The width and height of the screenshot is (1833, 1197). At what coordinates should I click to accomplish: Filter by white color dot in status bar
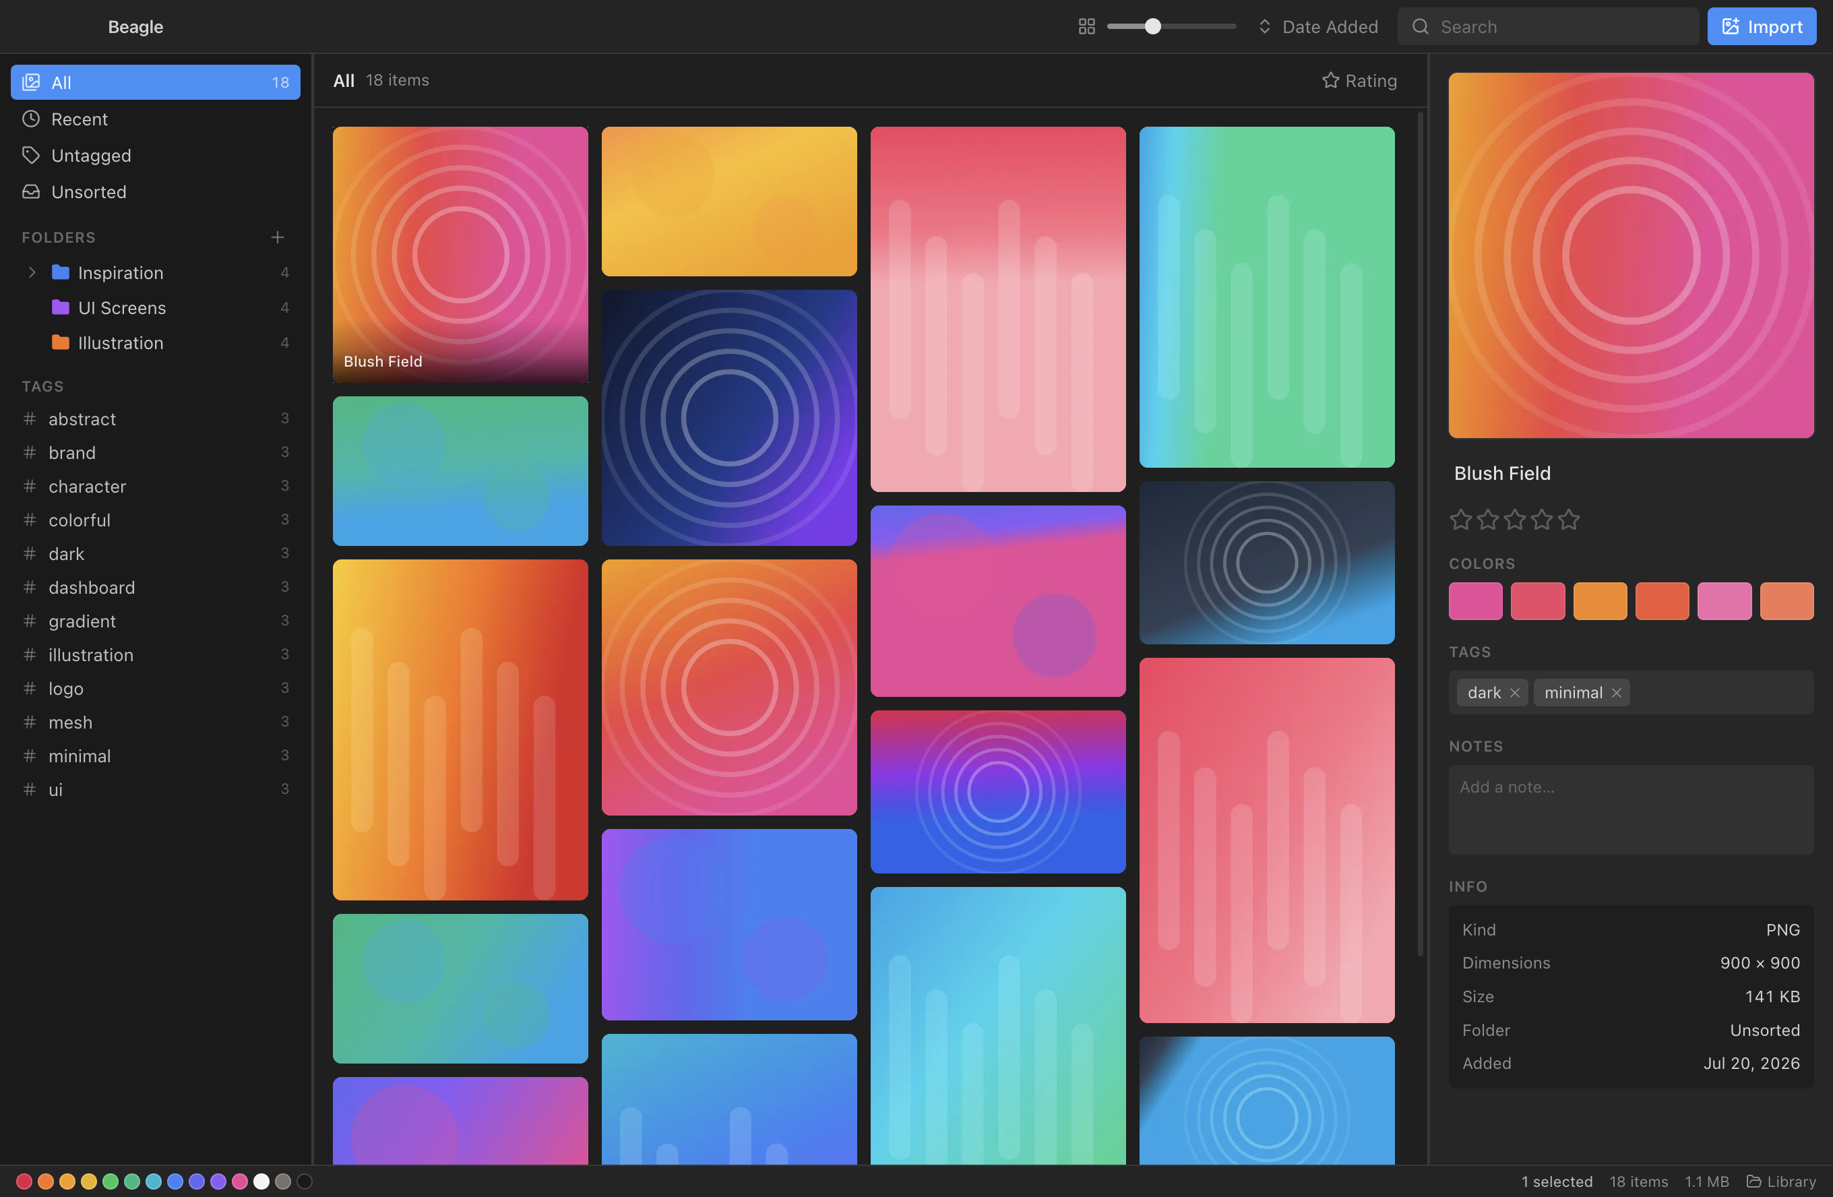[261, 1181]
